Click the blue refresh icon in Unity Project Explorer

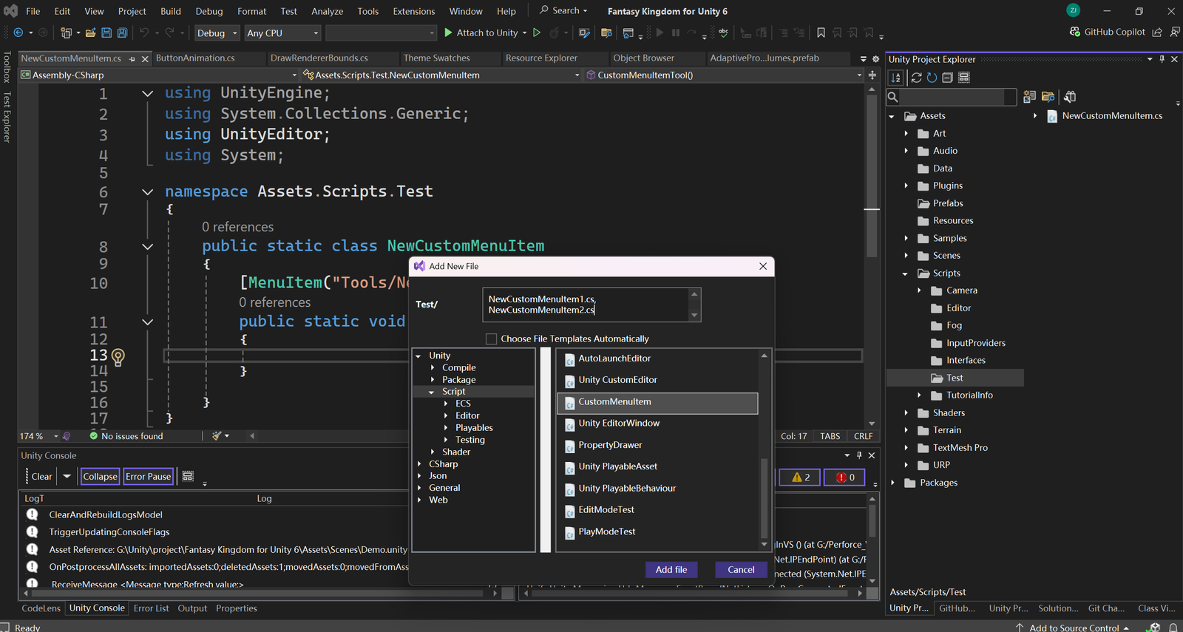pyautogui.click(x=932, y=78)
